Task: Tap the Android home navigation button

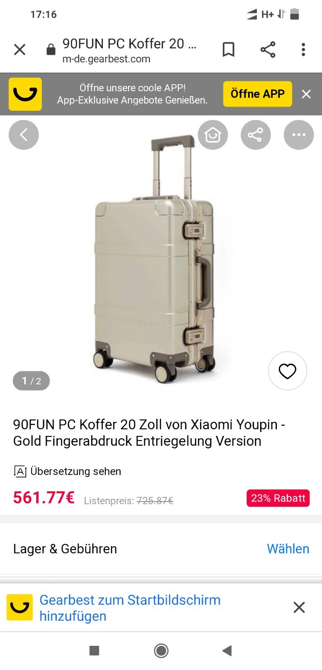Action: (161, 650)
